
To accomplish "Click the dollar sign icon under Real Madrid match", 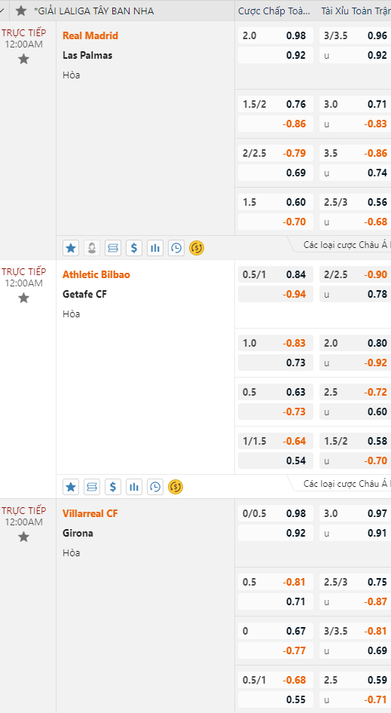I will (133, 248).
